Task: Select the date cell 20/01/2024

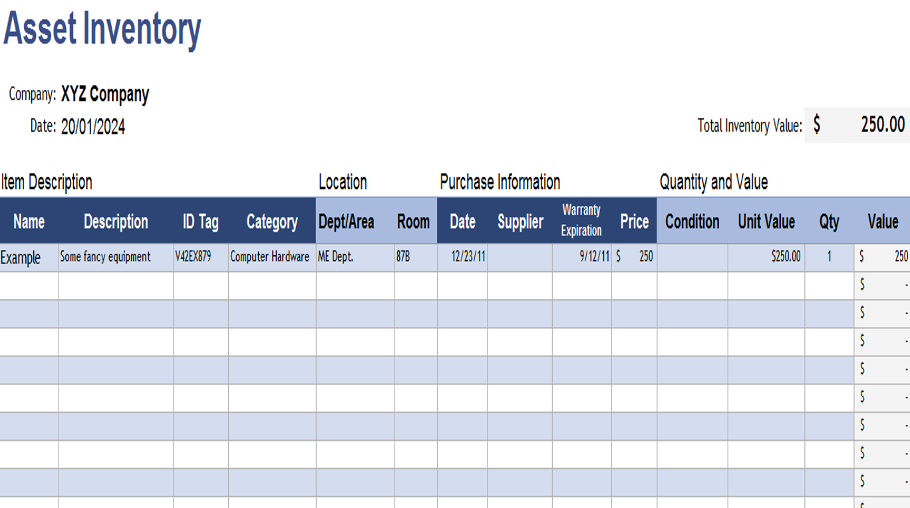Action: pyautogui.click(x=93, y=126)
